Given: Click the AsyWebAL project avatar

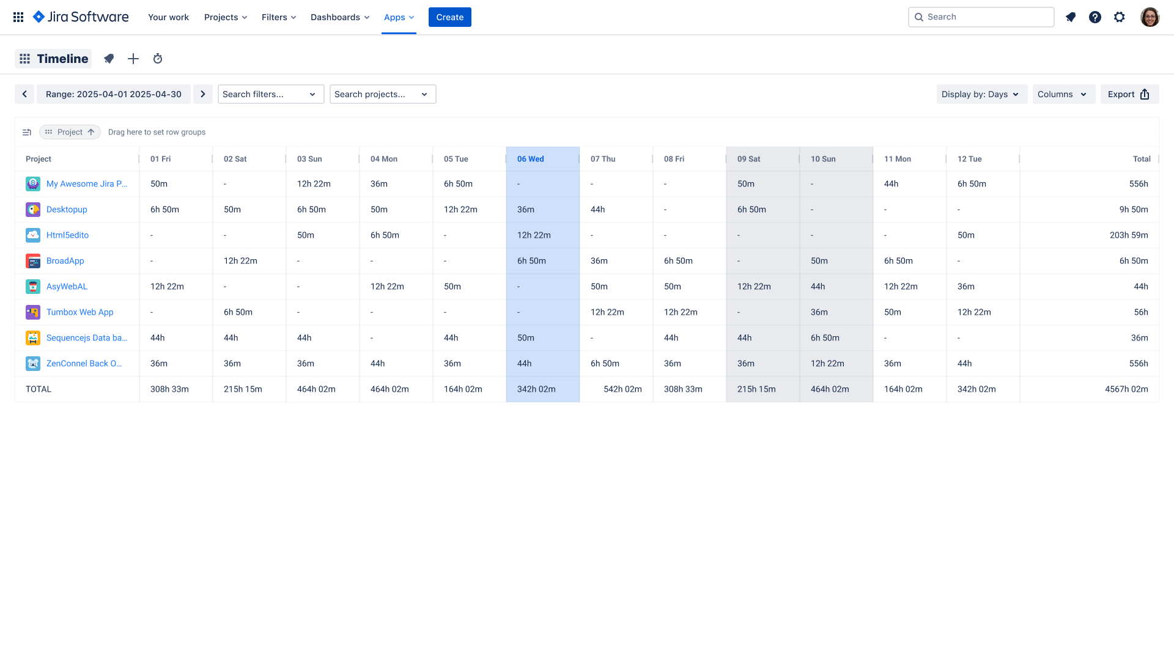Looking at the screenshot, I should point(33,287).
